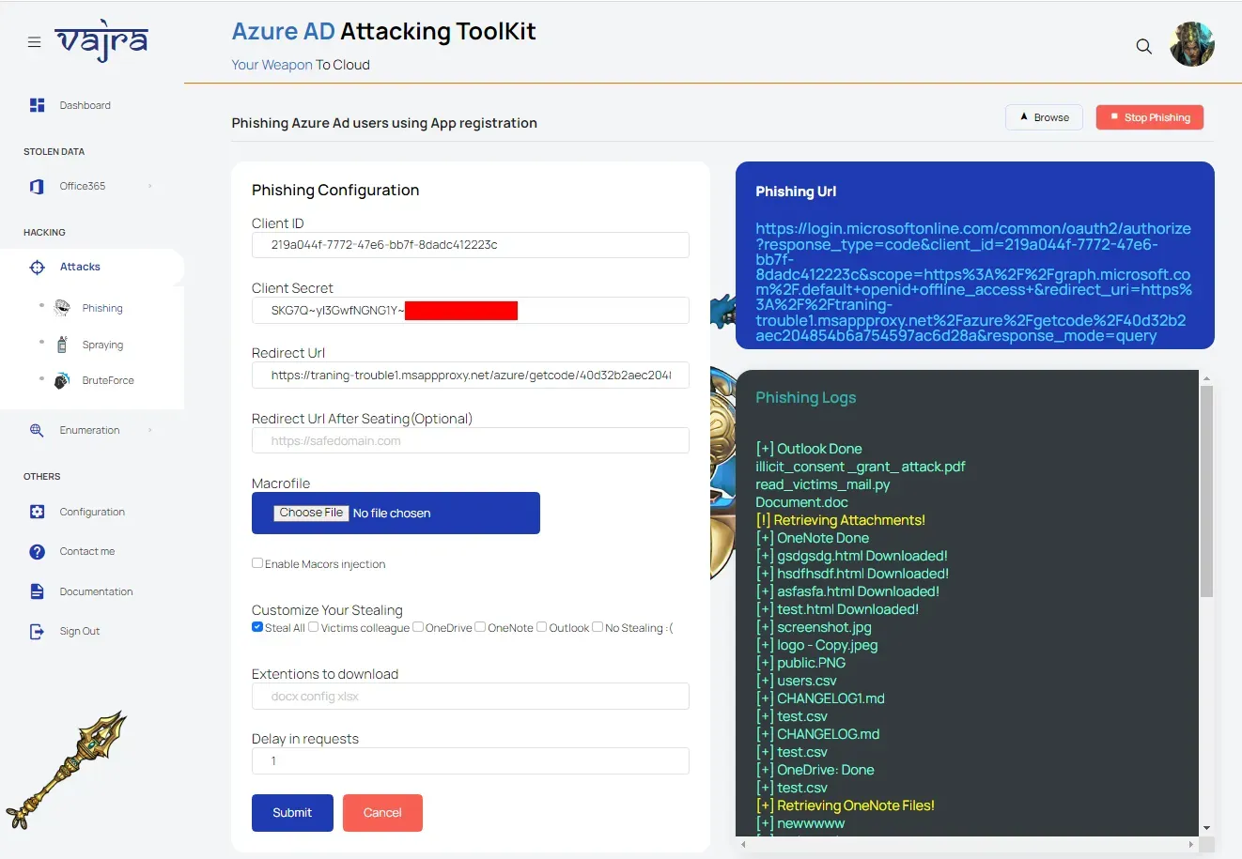
Task: Check the OneDrive stealing option
Action: pos(418,627)
